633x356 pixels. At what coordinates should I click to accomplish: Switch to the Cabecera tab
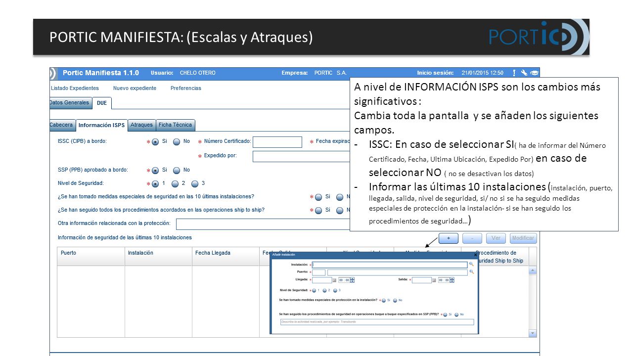tap(62, 125)
